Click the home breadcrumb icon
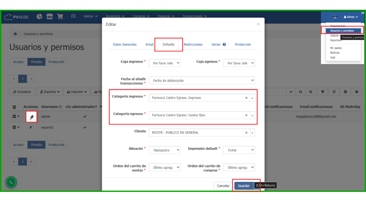Viewport: 366px width, 206px height. [15, 34]
